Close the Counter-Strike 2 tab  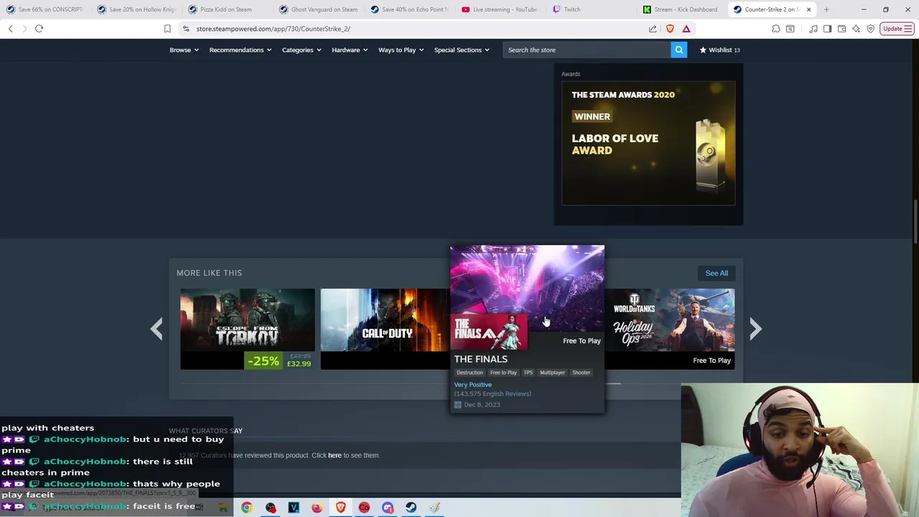[808, 9]
